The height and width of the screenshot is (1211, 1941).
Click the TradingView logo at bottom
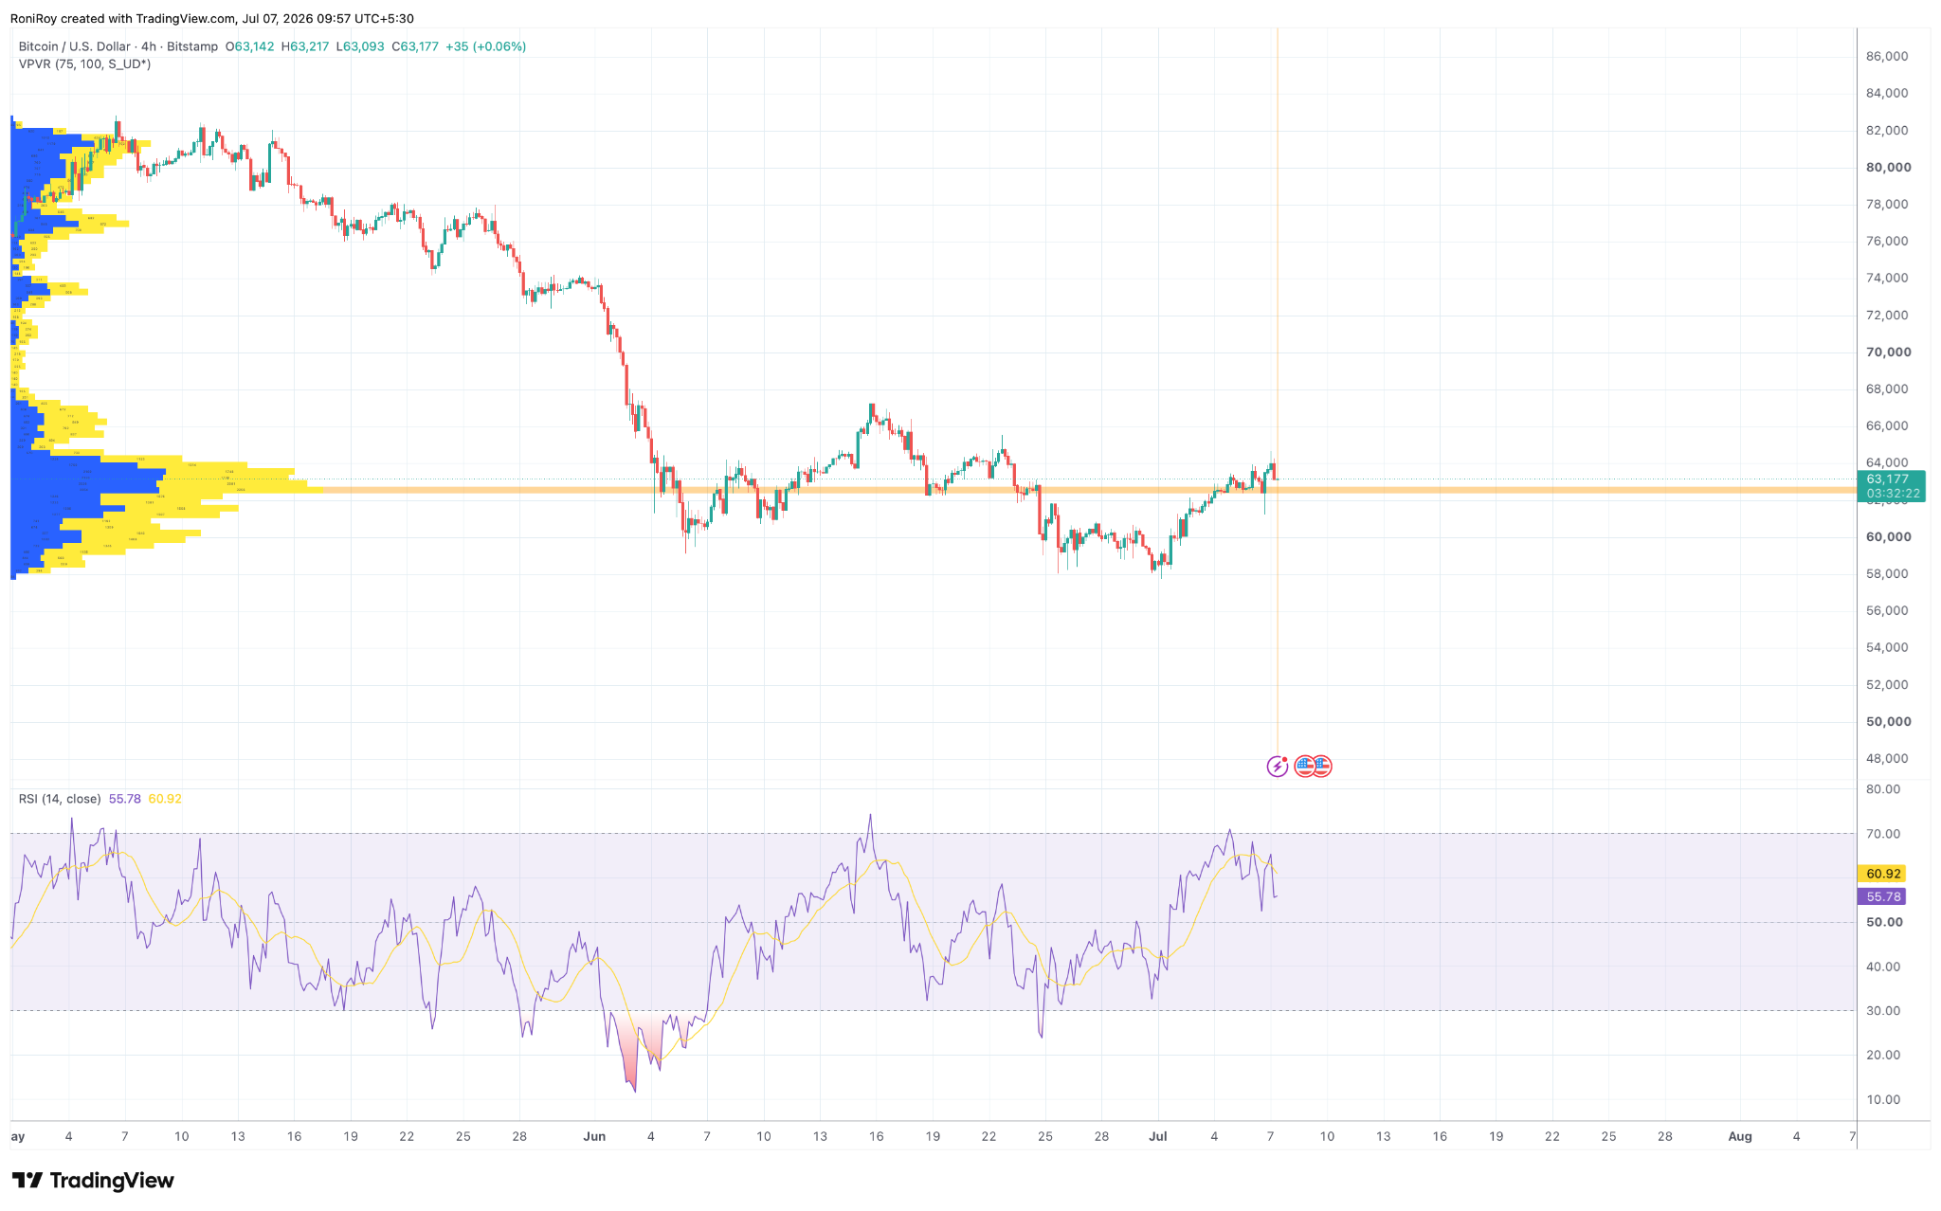tap(93, 1181)
